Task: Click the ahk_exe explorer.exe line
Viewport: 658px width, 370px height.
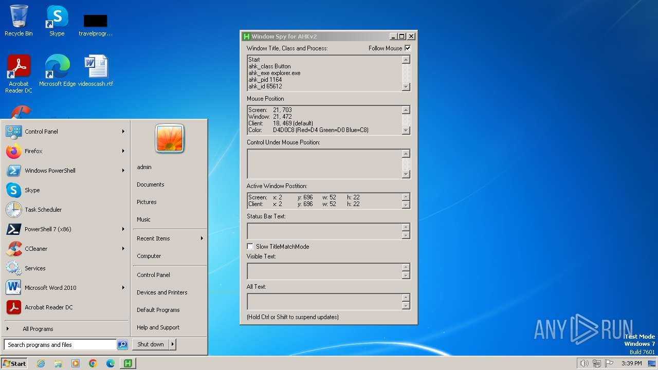Action: pyautogui.click(x=275, y=73)
